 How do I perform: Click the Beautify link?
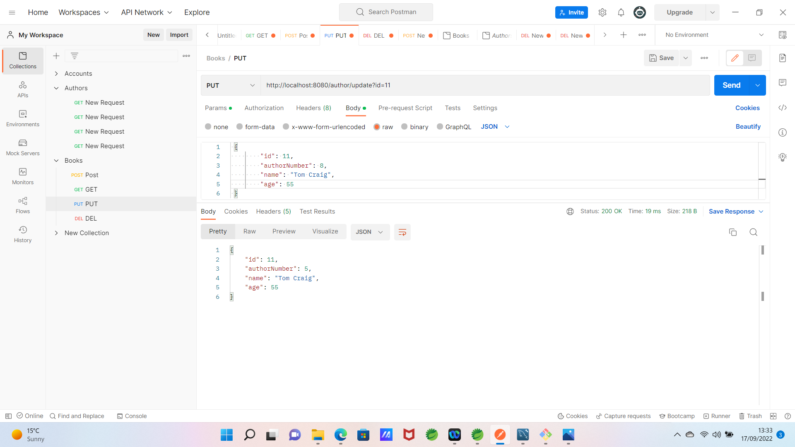pos(748,127)
